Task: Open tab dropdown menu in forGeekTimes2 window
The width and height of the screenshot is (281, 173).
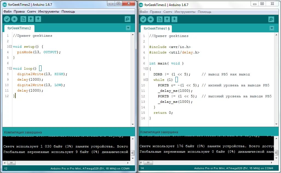Action: 128,28
